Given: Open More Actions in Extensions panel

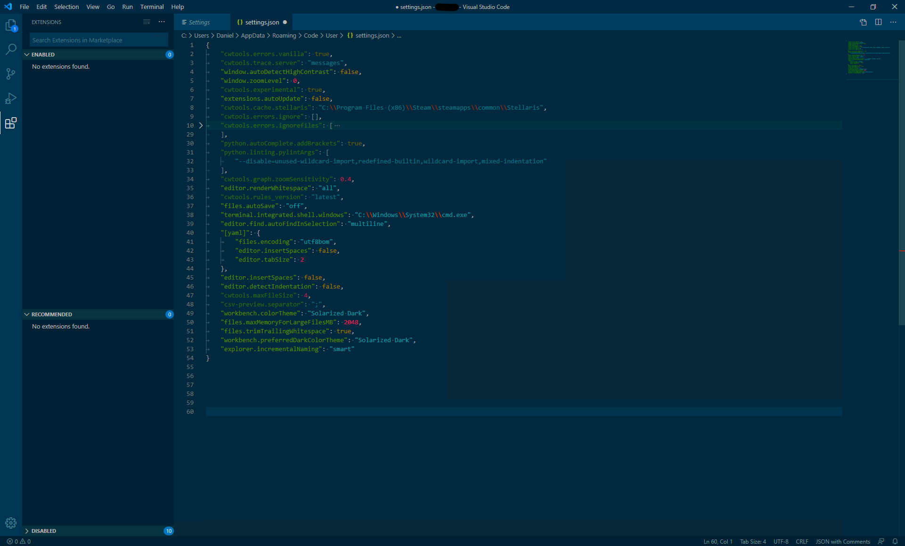Looking at the screenshot, I should 162,22.
